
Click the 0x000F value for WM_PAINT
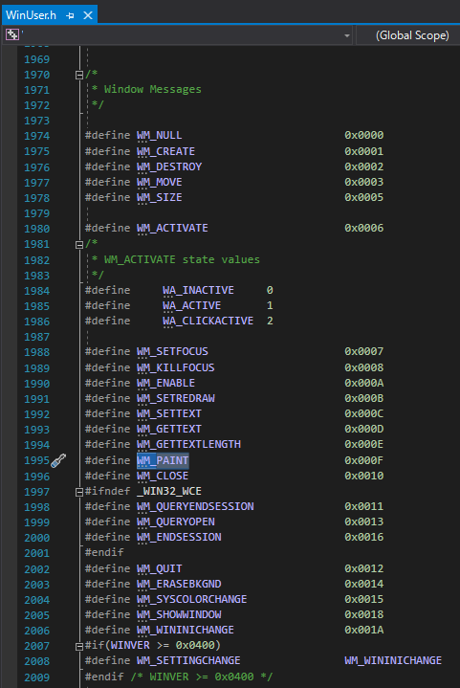click(364, 460)
